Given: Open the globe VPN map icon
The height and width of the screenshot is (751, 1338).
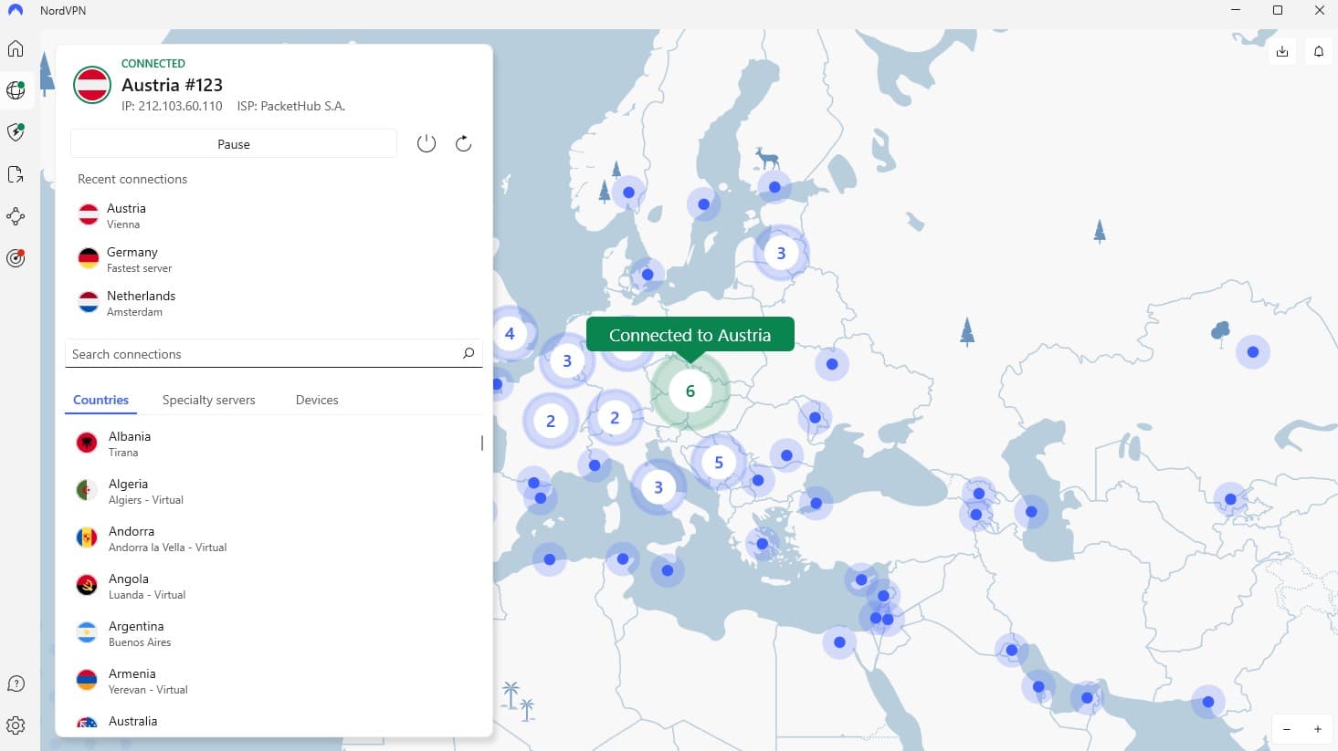Looking at the screenshot, I should (x=16, y=90).
